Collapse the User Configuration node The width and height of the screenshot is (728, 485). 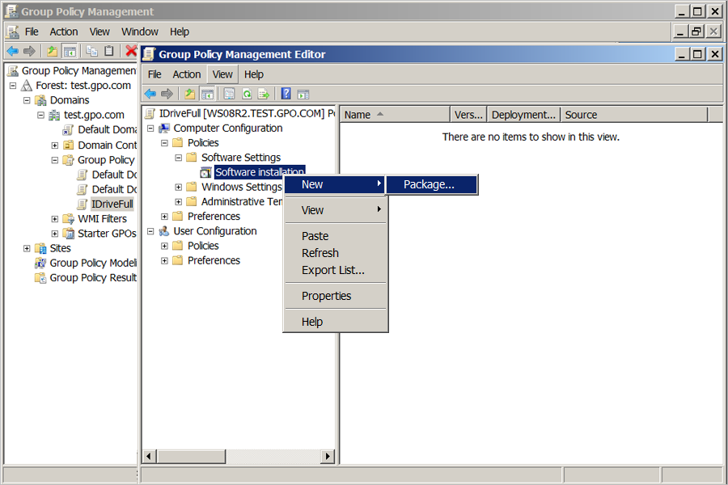point(150,231)
